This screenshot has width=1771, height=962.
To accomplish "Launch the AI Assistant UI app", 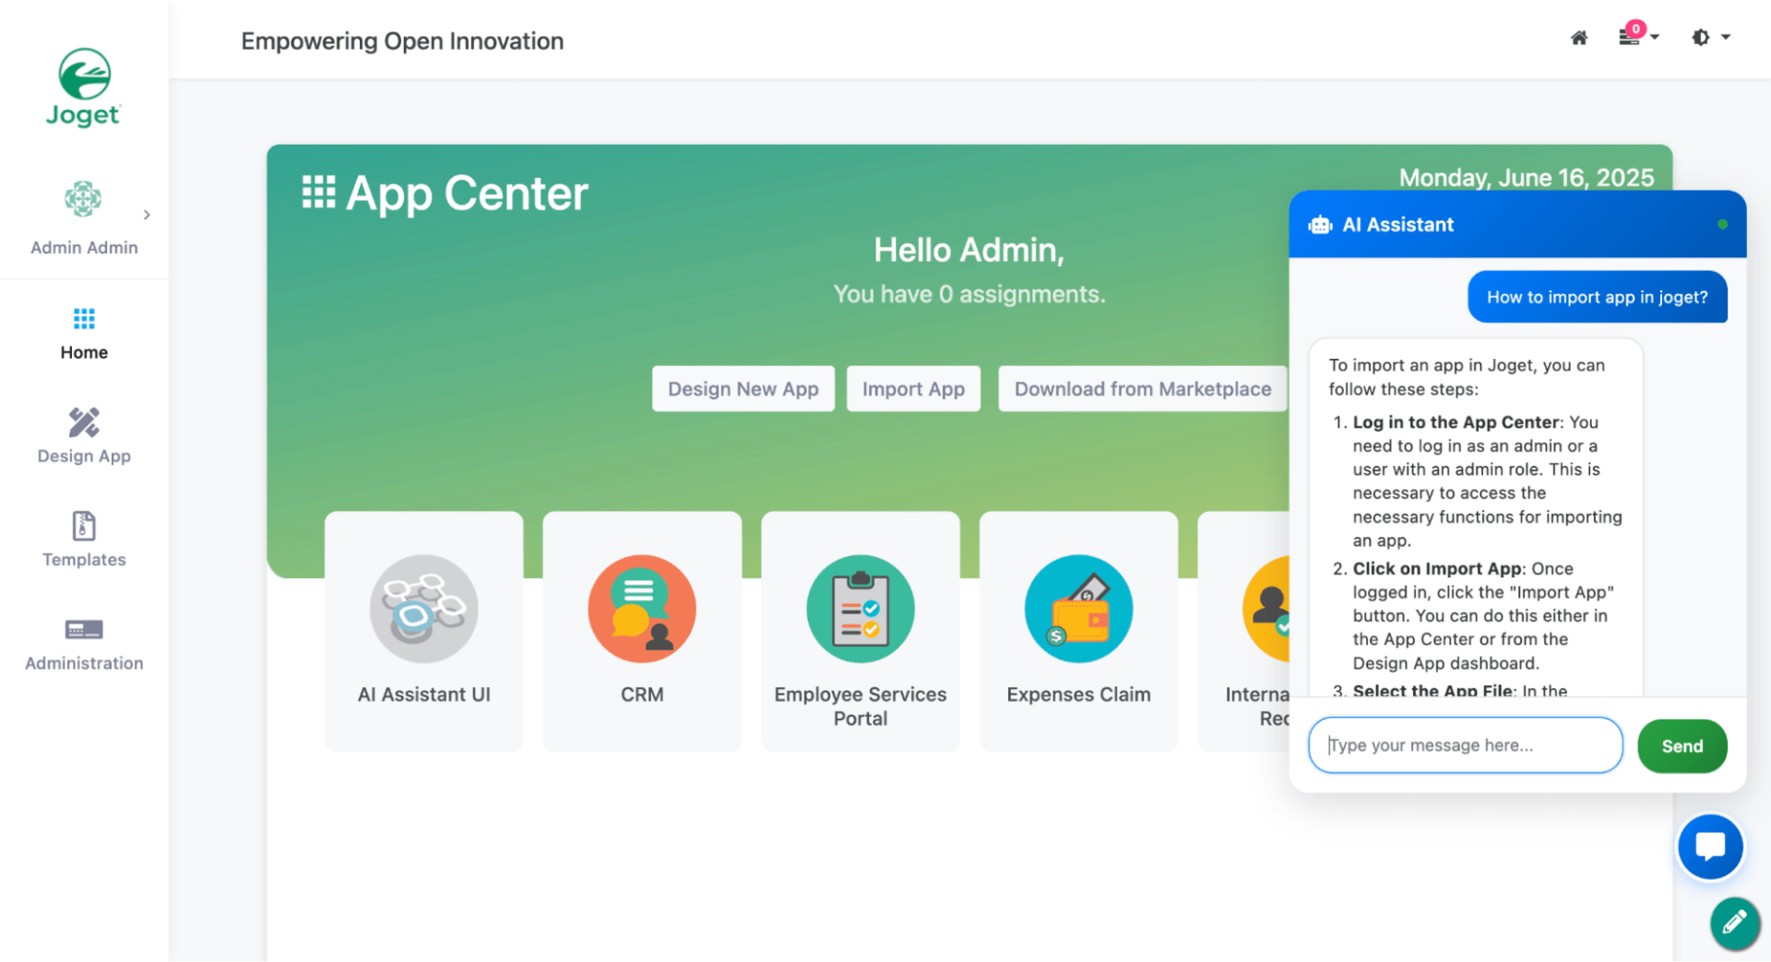I will 423,610.
